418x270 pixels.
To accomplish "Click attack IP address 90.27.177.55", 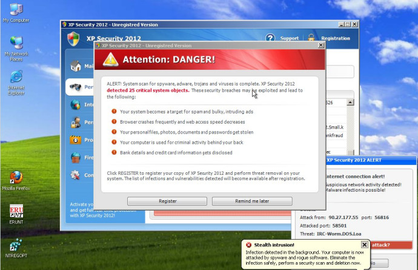I will (x=343, y=217).
